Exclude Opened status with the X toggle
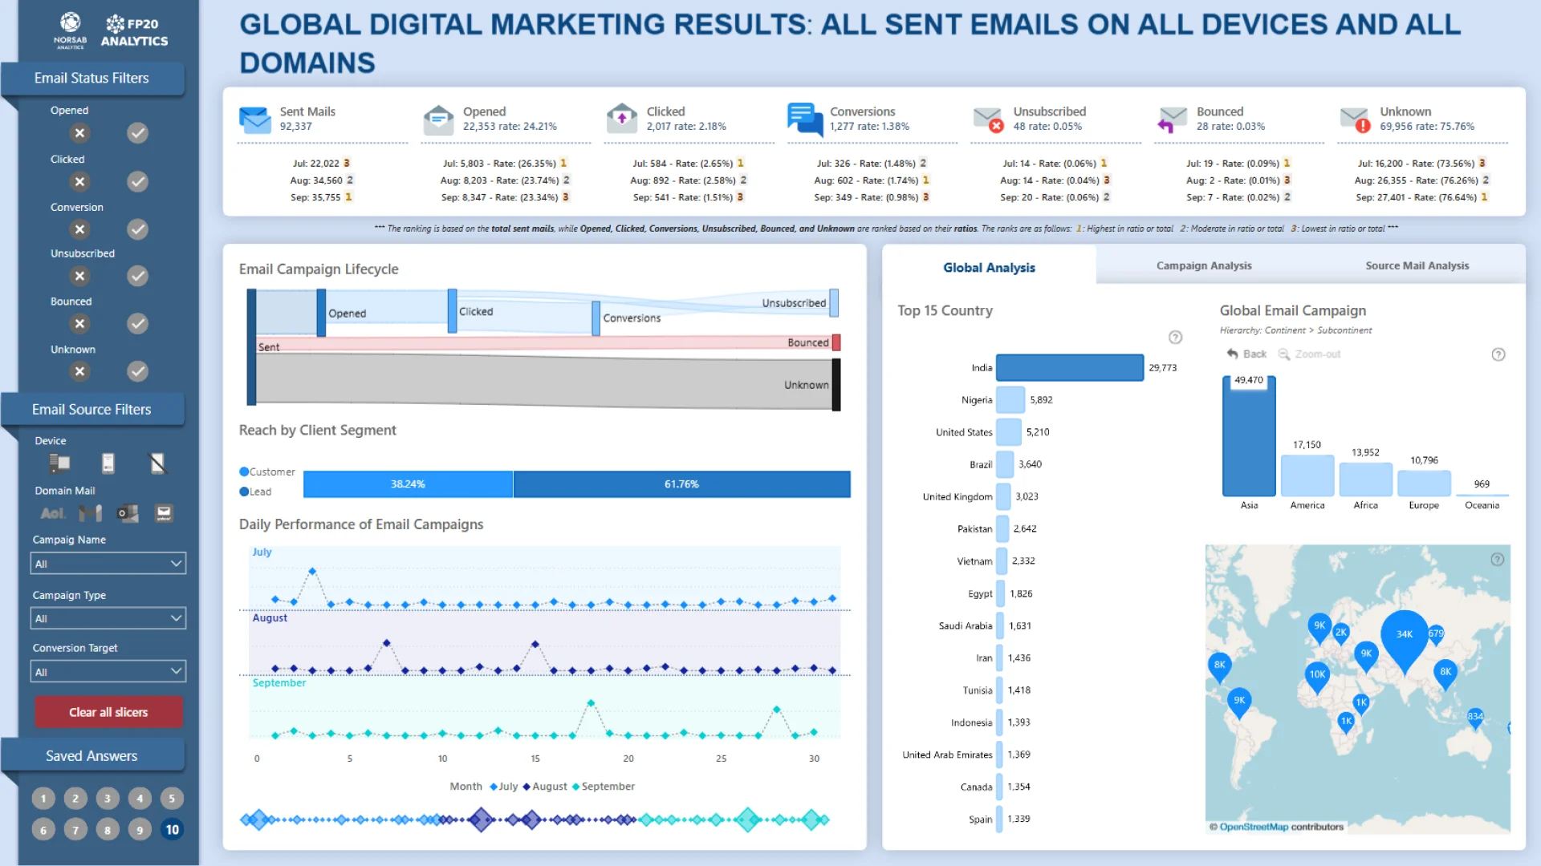The image size is (1541, 866). coord(79,133)
